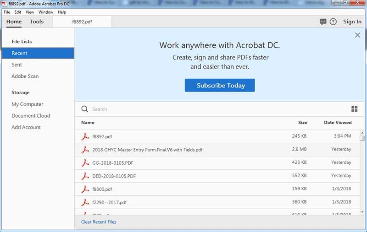Click the 552 KB size value

point(299,176)
